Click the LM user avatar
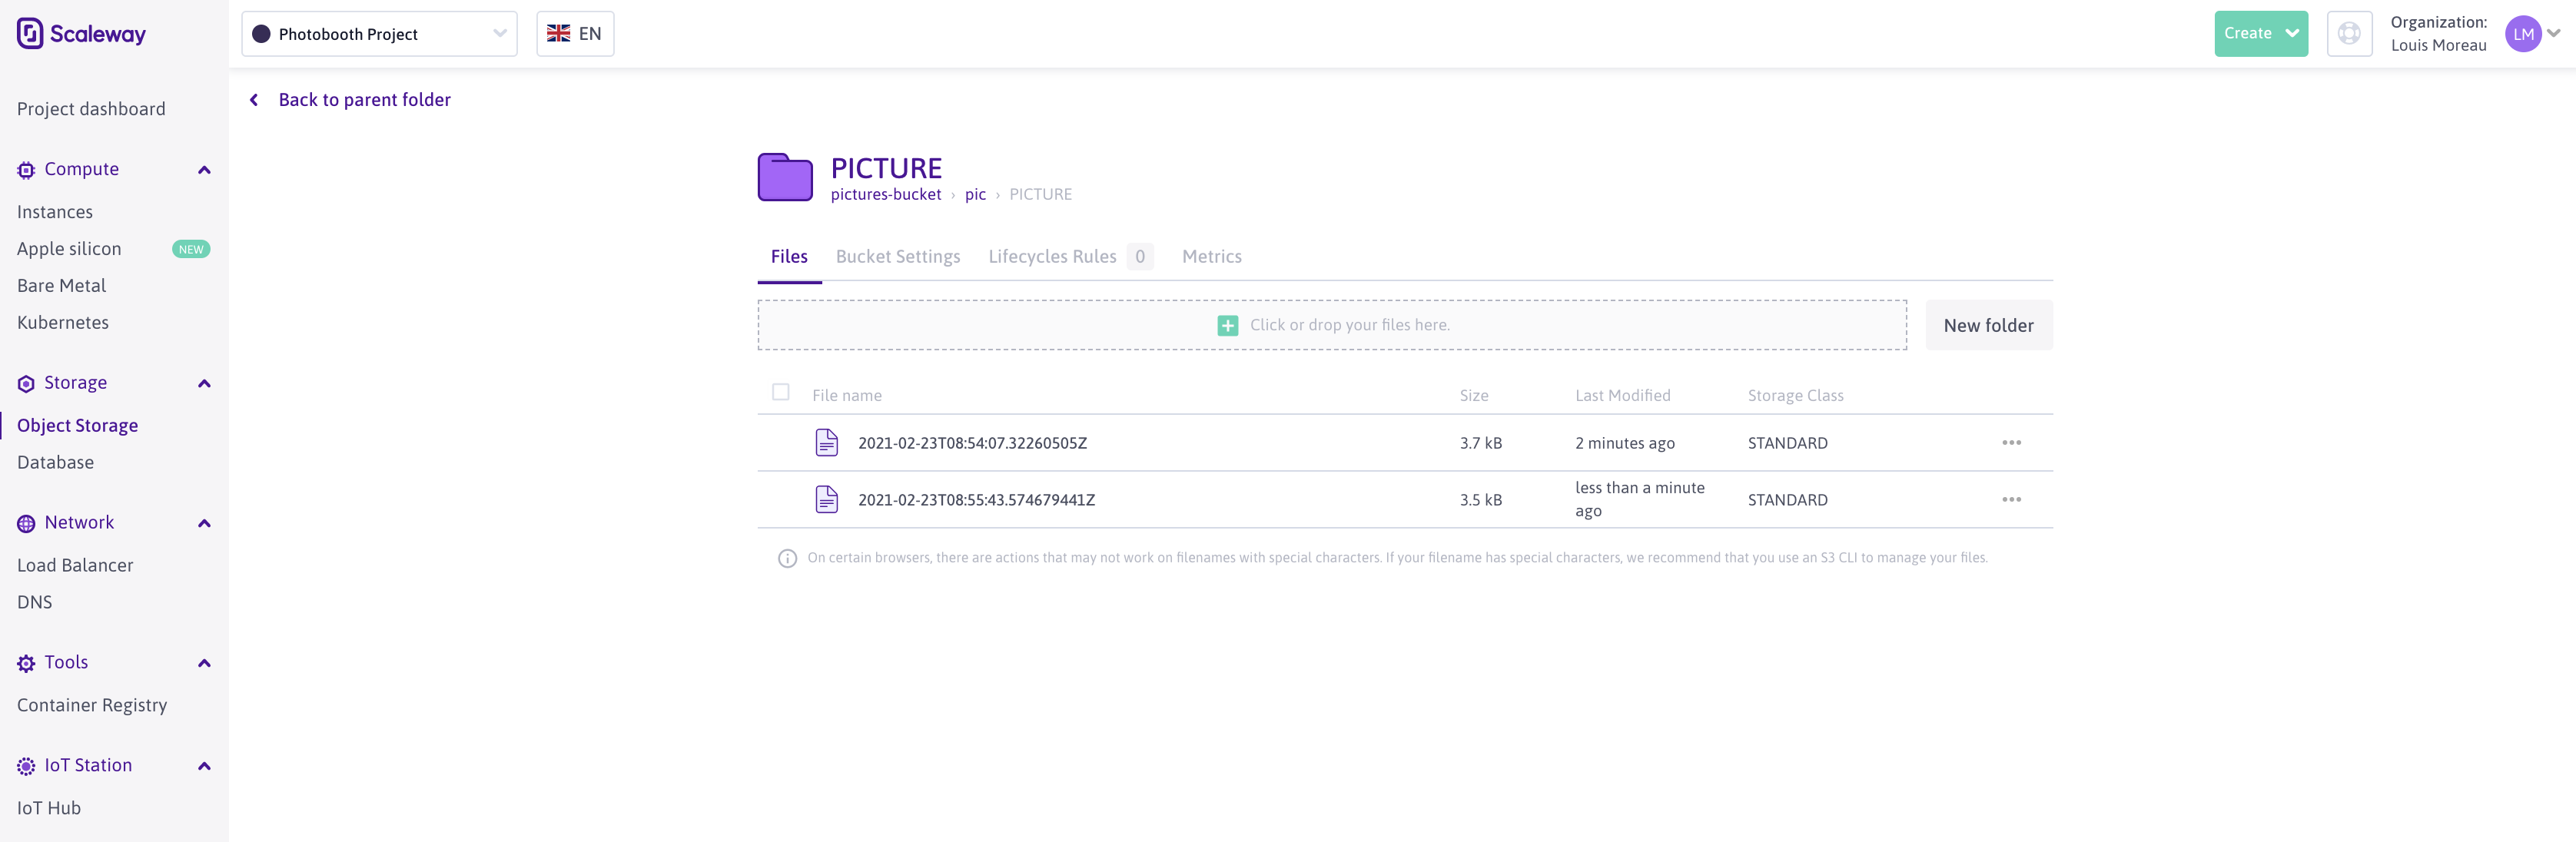2576x842 pixels. tap(2522, 33)
